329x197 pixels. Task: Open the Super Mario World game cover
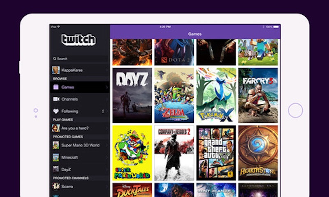[x=132, y=153]
